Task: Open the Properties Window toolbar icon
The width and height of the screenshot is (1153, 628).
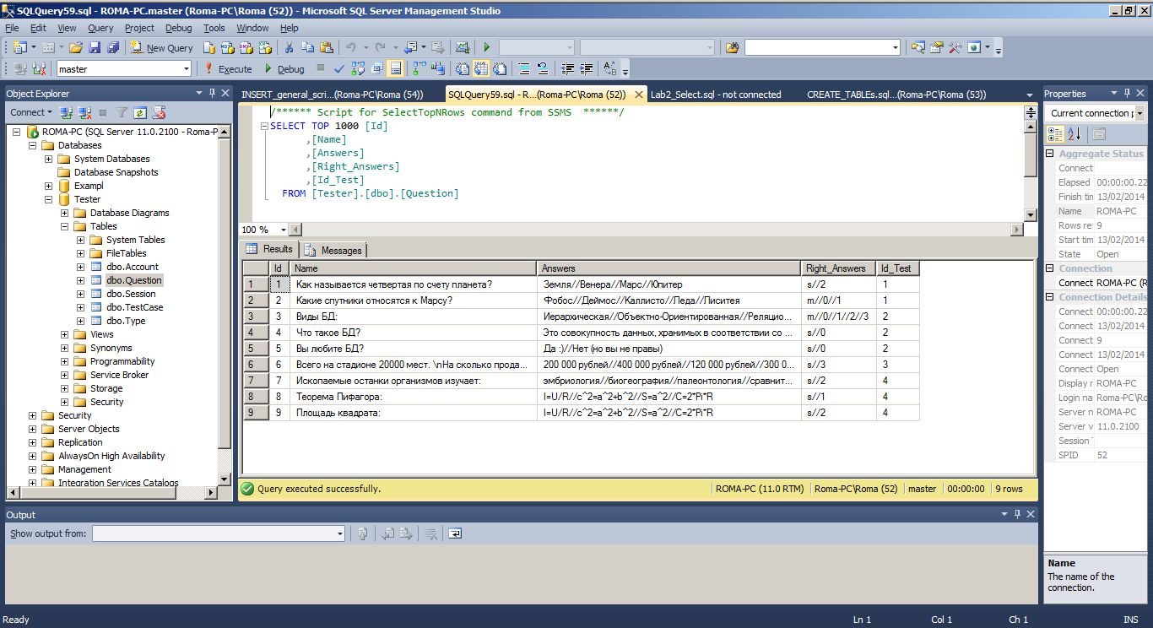Action: pyautogui.click(x=936, y=48)
